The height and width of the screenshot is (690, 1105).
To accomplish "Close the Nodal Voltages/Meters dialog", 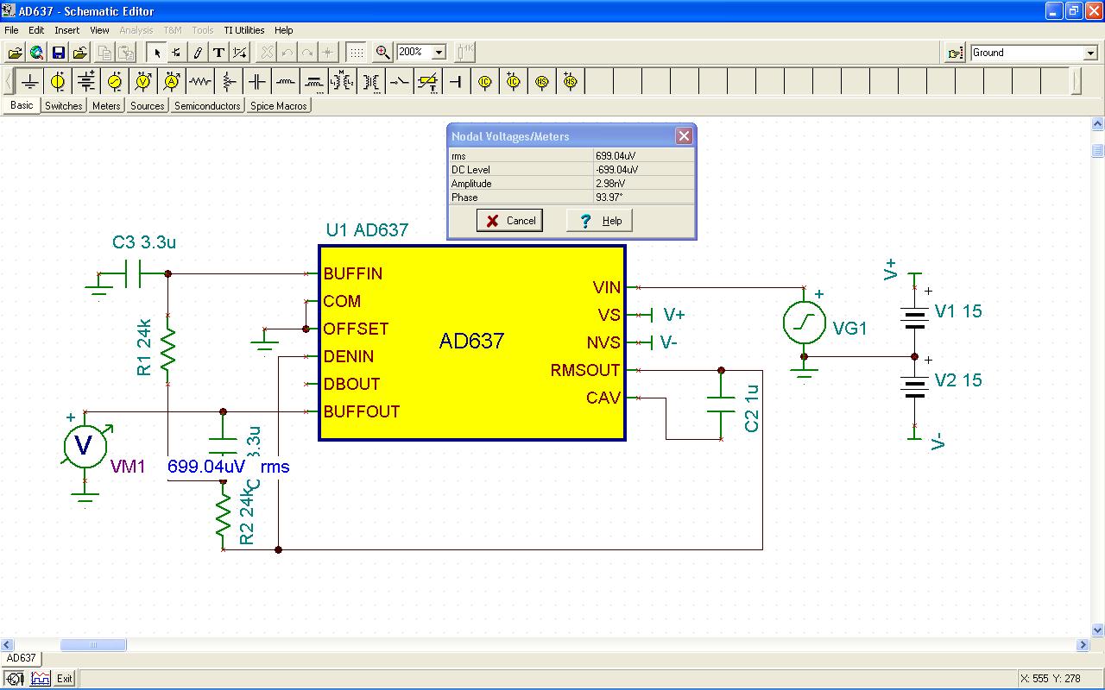I will pyautogui.click(x=684, y=136).
